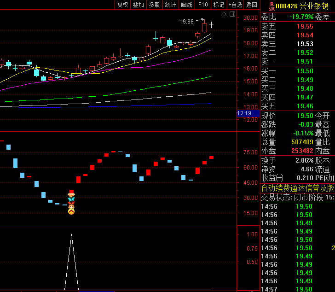Select the 卖四 price 19.54
The image size is (335, 292).
[305, 35]
